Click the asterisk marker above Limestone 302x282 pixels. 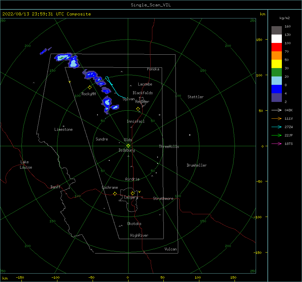63,126
